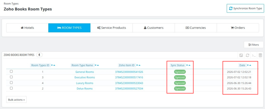Screen dimensions: 265x109
Task: Click Synchronize Room Type button
Action: [245, 9]
